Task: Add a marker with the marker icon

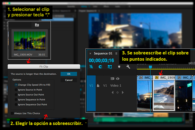Action: click(x=119, y=67)
